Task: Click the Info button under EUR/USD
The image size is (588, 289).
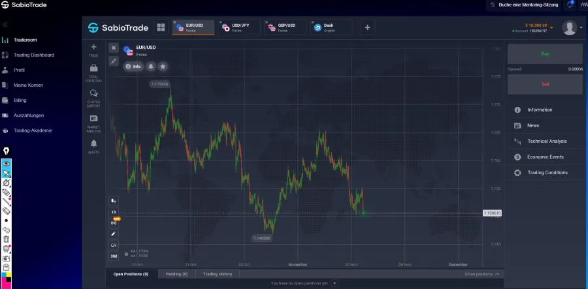Action: coord(133,67)
